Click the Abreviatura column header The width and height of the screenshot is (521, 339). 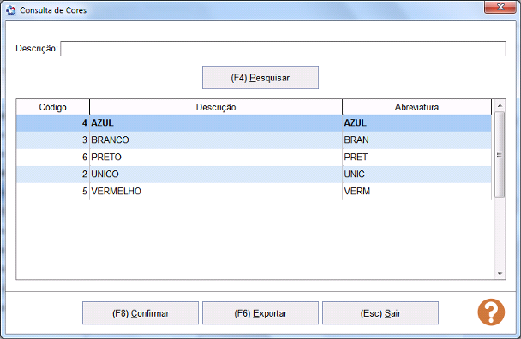(x=416, y=107)
